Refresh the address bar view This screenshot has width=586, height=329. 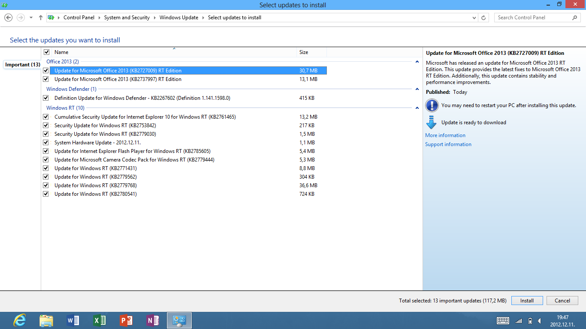pos(483,18)
